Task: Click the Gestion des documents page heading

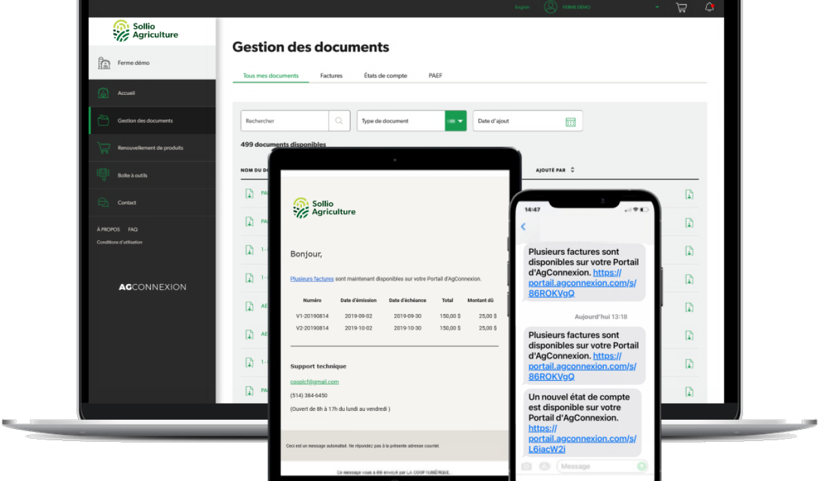Action: (310, 47)
